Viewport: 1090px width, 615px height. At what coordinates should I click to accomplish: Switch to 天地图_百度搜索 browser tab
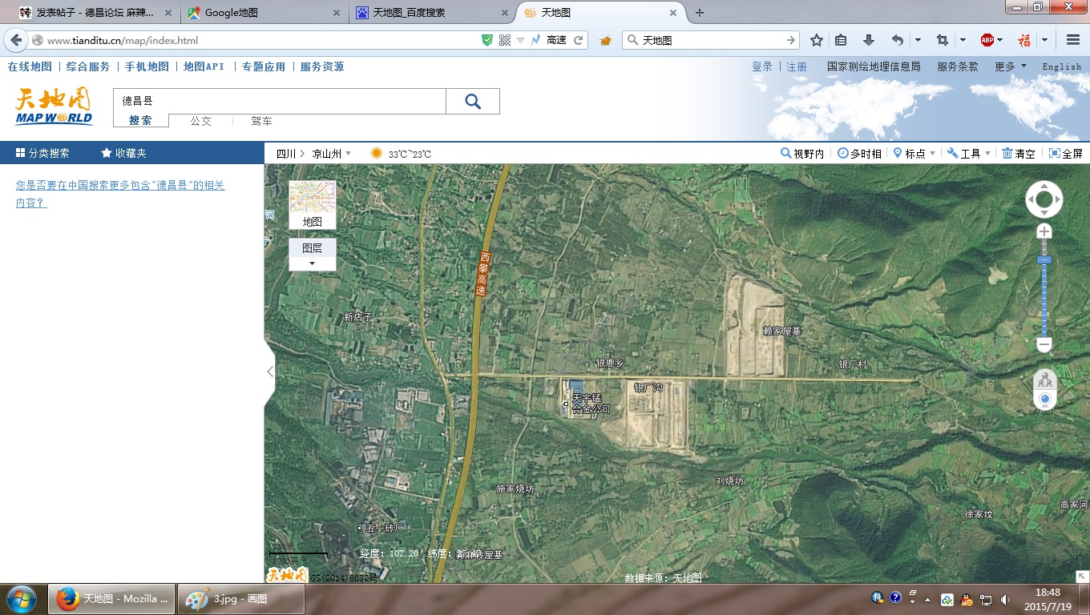pos(432,13)
